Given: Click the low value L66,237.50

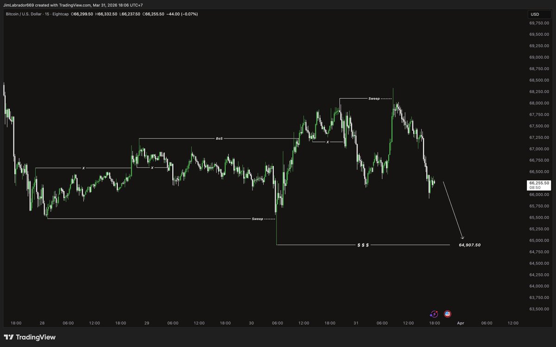Looking at the screenshot, I should coord(131,14).
